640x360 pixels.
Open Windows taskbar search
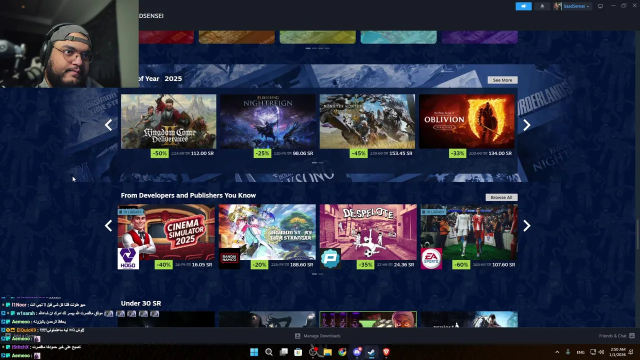(268, 352)
